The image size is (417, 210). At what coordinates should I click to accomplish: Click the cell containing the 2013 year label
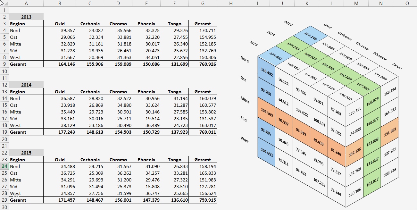pos(26,17)
